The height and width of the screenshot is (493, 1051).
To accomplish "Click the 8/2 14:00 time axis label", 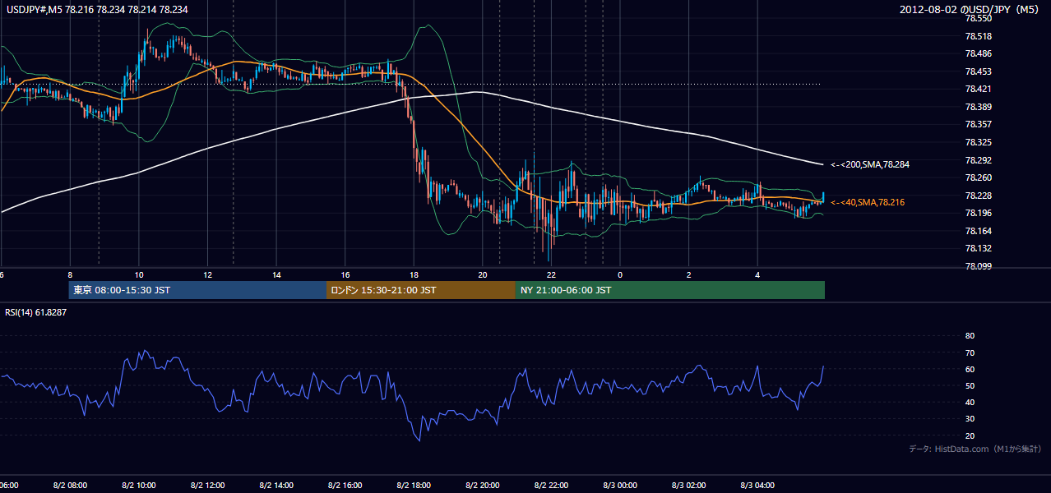I will pyautogui.click(x=275, y=486).
